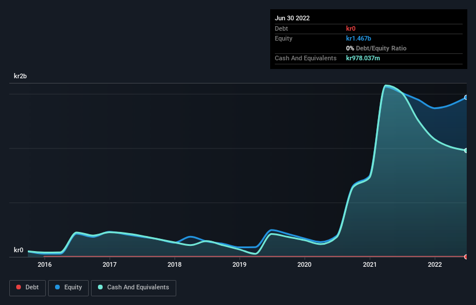Click Cash And Equivalents label in tooltip

[x=306, y=58]
